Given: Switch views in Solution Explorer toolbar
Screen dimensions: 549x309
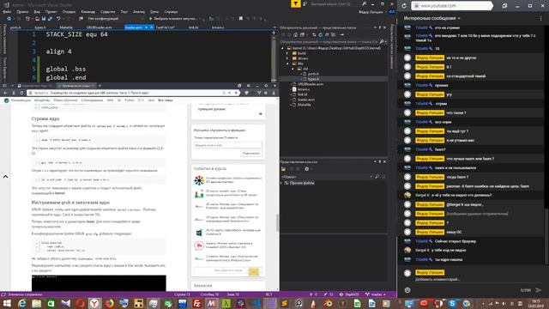Looking at the screenshot, I should 303,34.
